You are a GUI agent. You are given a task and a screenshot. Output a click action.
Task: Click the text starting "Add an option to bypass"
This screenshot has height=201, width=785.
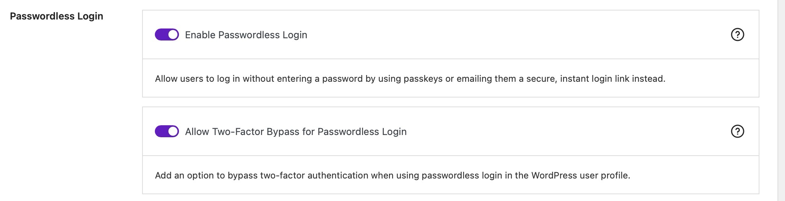(x=392, y=175)
